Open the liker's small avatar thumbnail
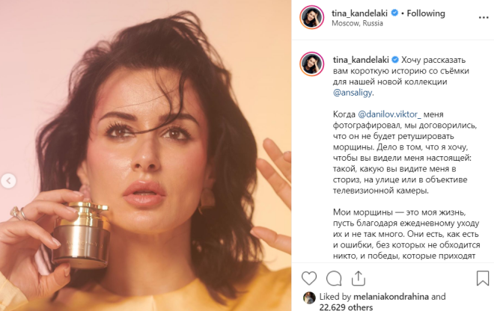 point(309,298)
